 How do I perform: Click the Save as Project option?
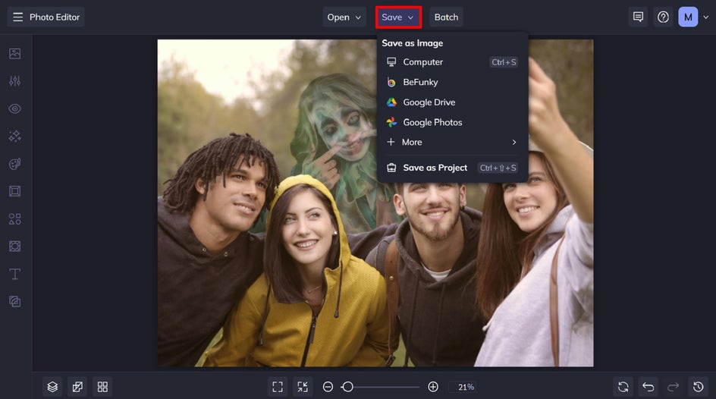[x=435, y=168]
